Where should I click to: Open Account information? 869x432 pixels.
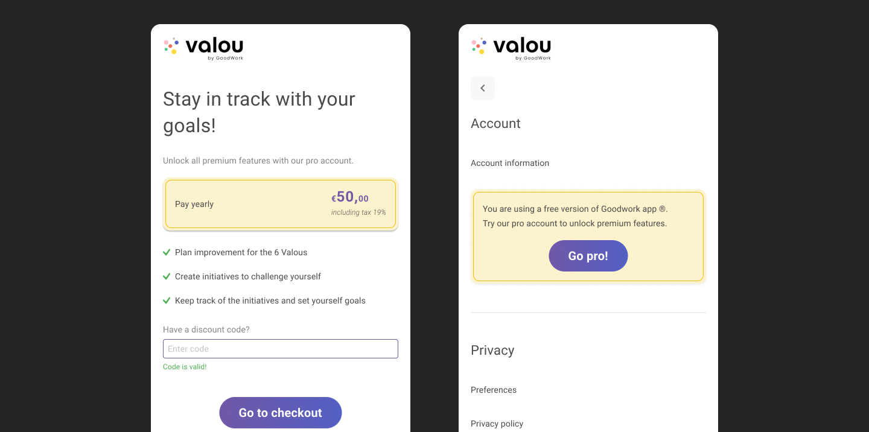click(510, 163)
